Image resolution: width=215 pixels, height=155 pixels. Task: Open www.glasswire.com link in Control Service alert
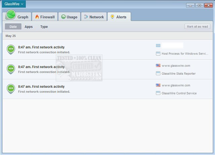coord(176,85)
